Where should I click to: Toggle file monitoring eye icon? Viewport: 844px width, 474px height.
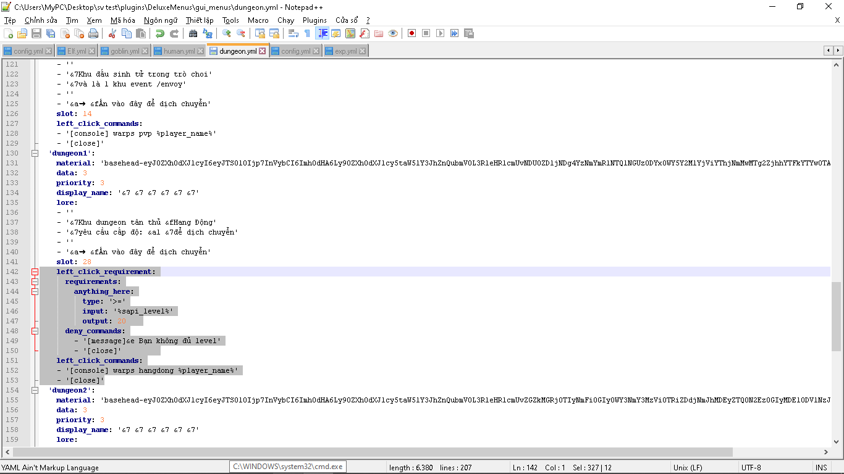pos(393,33)
